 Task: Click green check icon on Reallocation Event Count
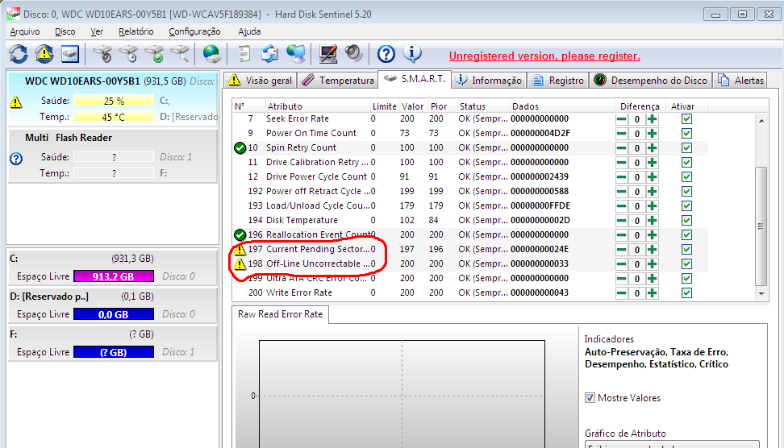[240, 234]
